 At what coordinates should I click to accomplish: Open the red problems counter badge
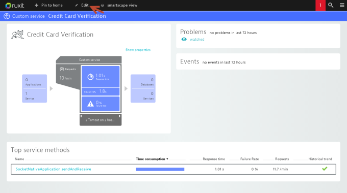coord(320,5)
